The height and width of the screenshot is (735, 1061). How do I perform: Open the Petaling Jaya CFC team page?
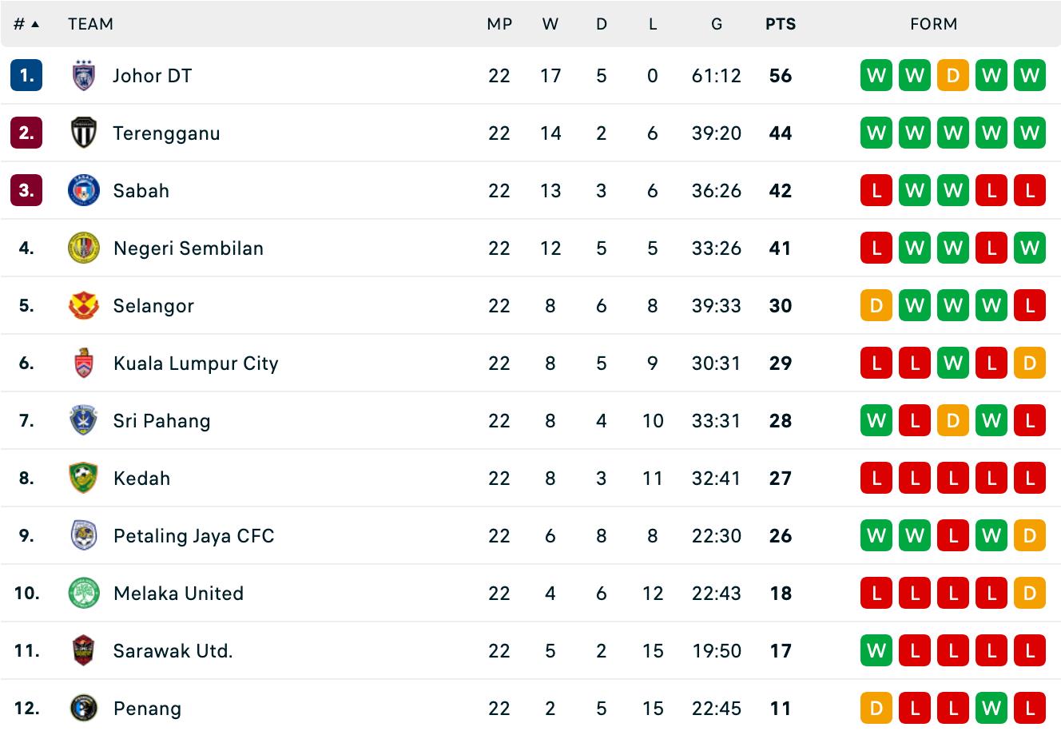[194, 536]
